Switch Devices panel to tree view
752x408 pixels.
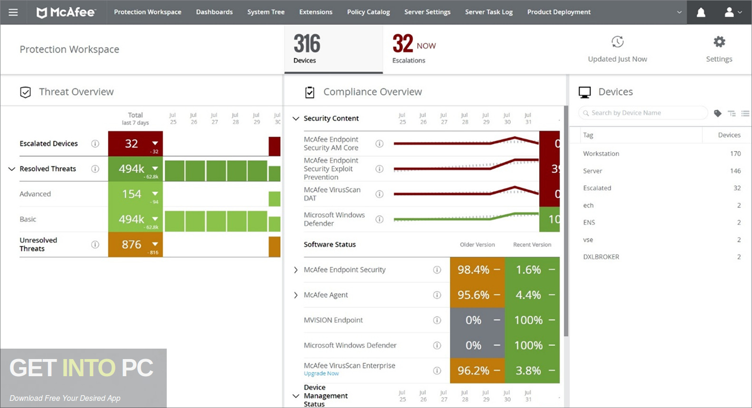coord(732,113)
